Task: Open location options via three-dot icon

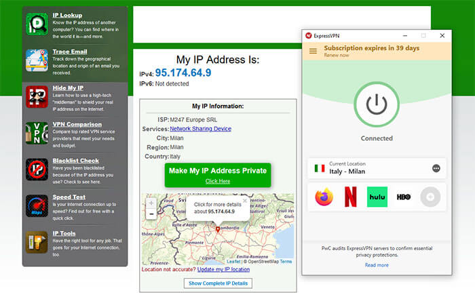Action: coord(436,168)
